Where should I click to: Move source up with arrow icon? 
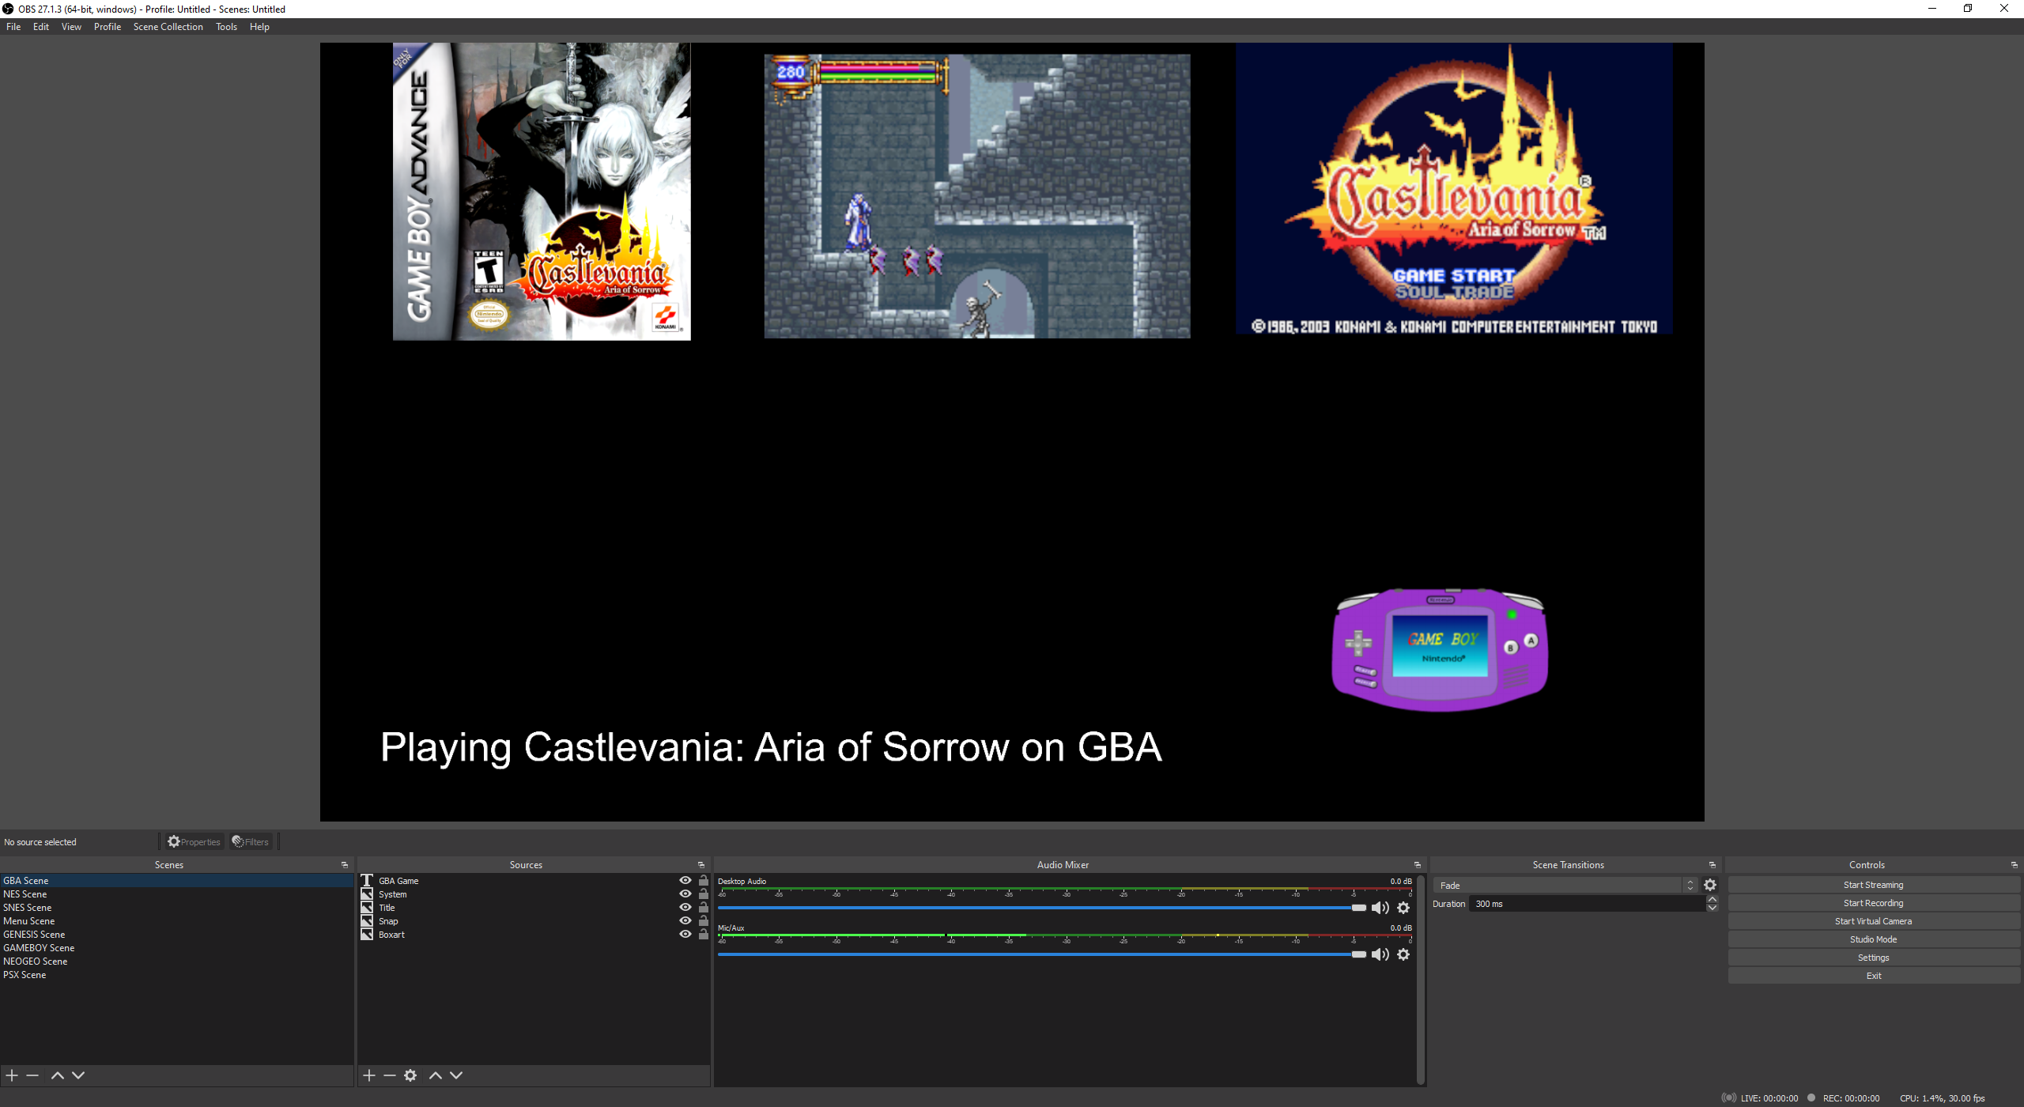(435, 1075)
